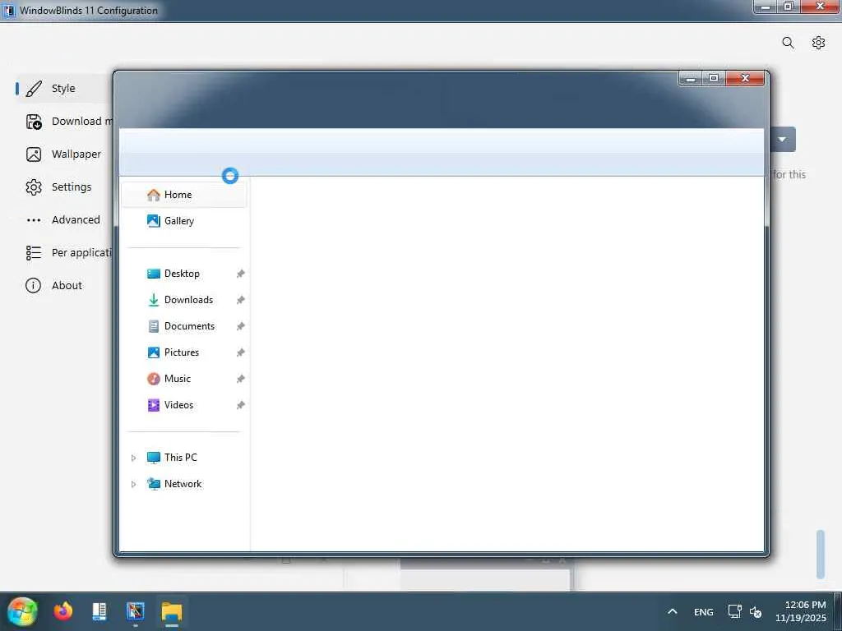842x631 pixels.
Task: Open Documents folder in Explorer sidebar
Action: [x=184, y=326]
